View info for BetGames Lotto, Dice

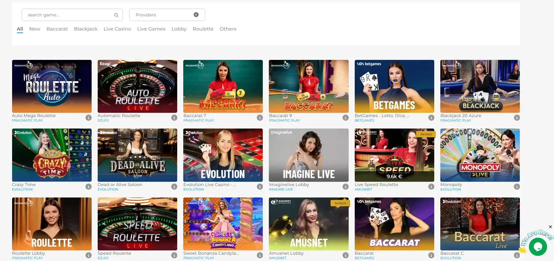pos(431,118)
